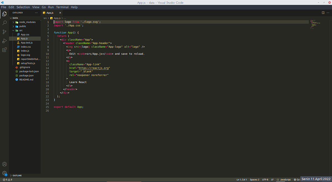
Task: Open the editor More Actions ellipsis
Action: [328, 13]
